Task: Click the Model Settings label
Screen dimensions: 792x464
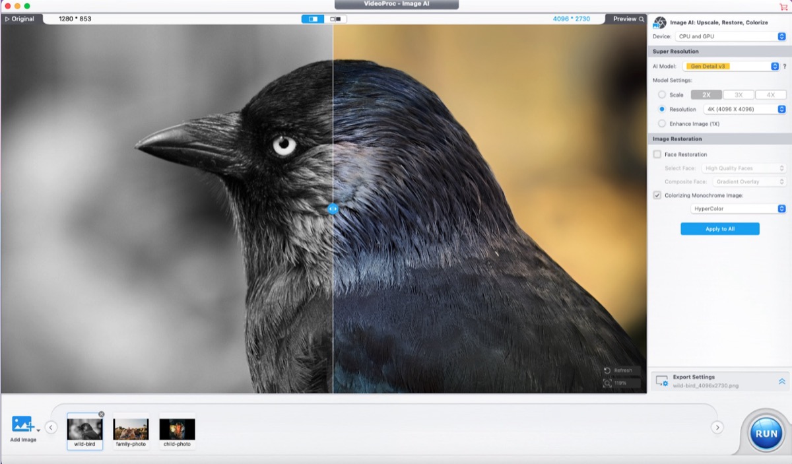Action: 671,81
